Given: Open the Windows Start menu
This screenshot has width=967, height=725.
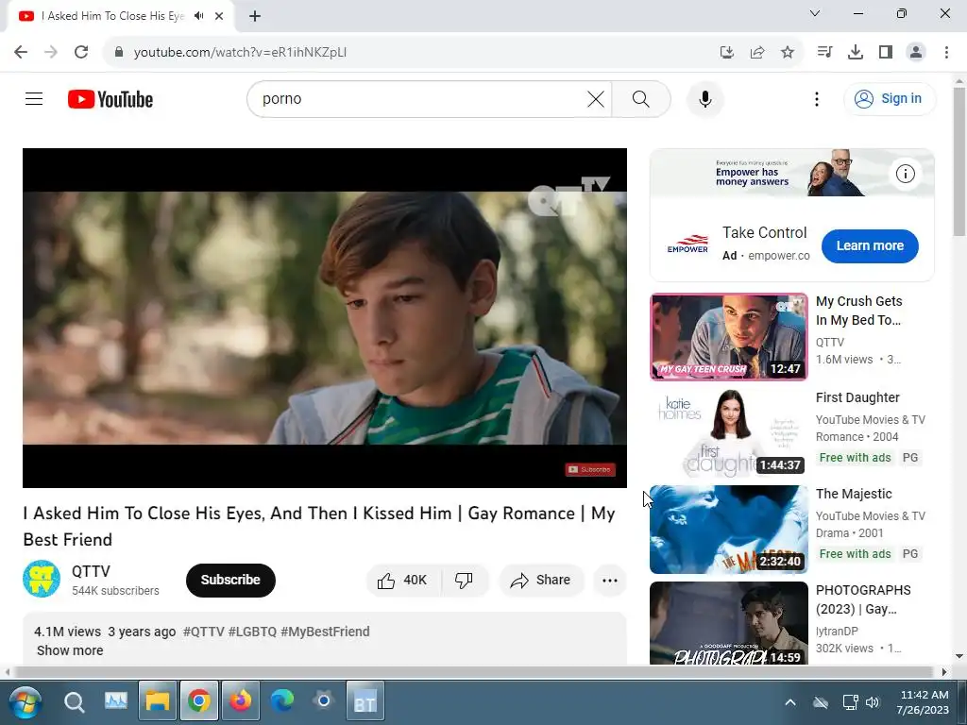Looking at the screenshot, I should (x=25, y=702).
